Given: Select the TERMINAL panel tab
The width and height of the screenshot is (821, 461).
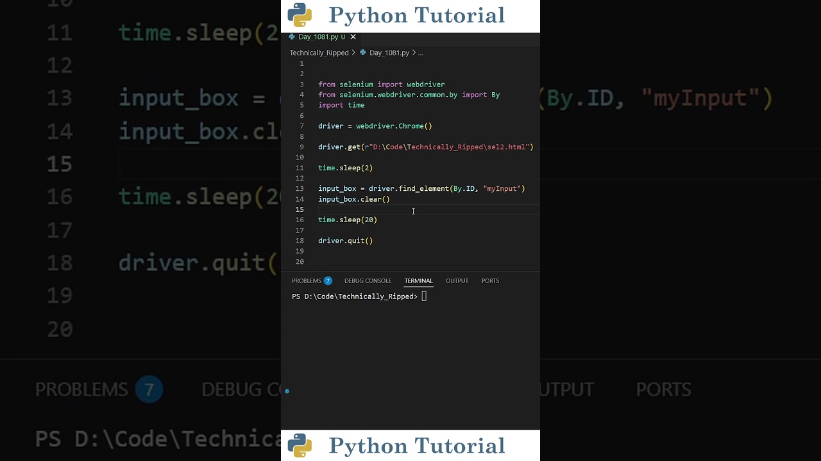Looking at the screenshot, I should [418, 280].
